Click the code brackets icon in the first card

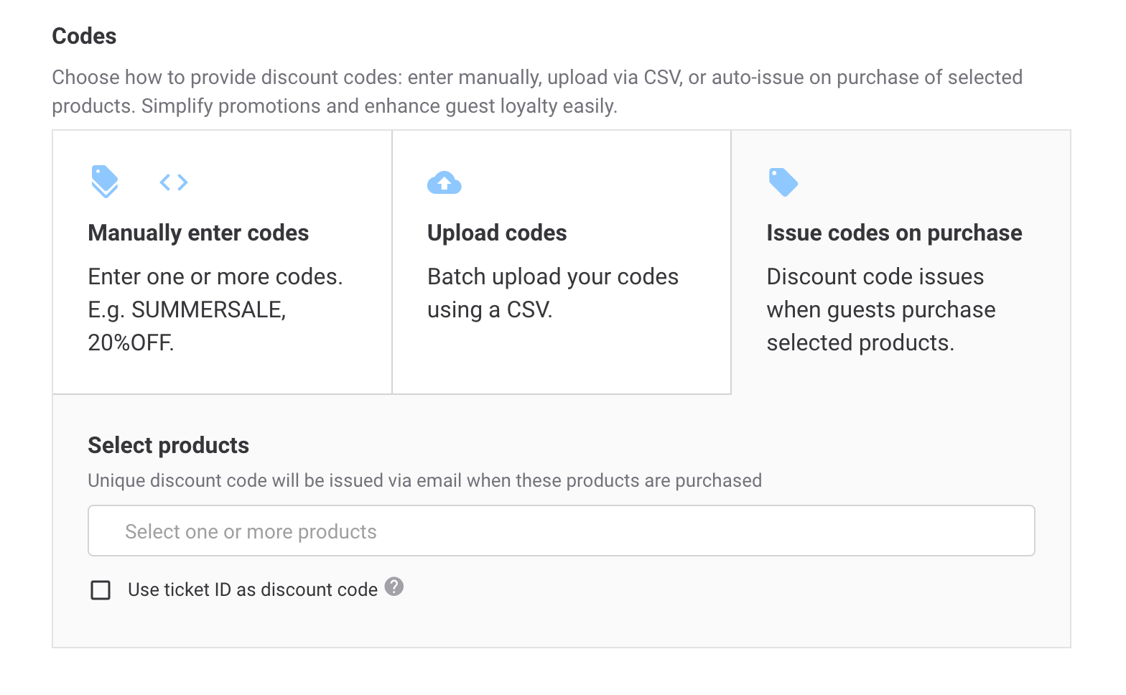pyautogui.click(x=173, y=182)
